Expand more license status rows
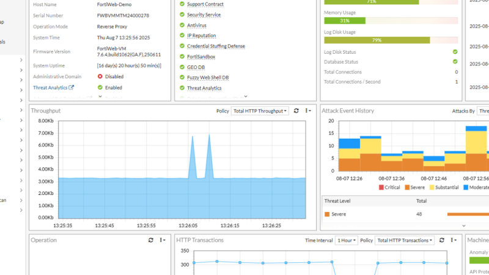The height and width of the screenshot is (275, 489). pos(246,97)
